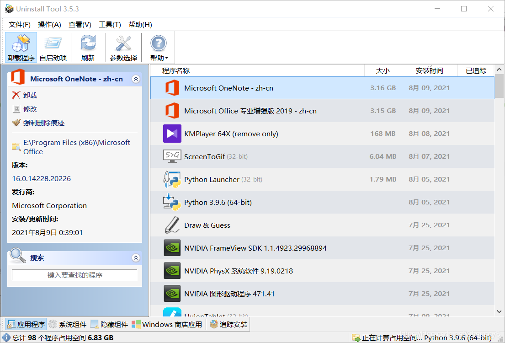
Task: Click the 修改 document icon
Action: [x=16, y=109]
